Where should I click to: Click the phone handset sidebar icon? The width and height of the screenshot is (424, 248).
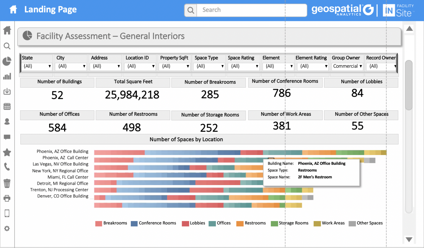pos(7,167)
